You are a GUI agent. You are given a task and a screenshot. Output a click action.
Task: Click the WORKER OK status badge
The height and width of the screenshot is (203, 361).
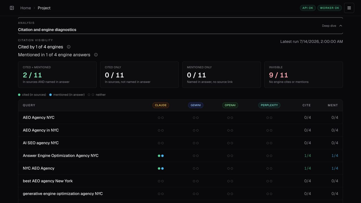pyautogui.click(x=329, y=8)
